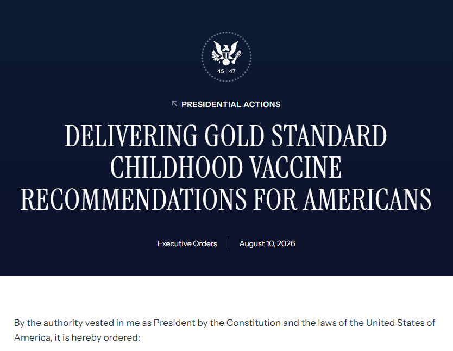453x351 pixels.
Task: Click the vertical divider beside Executive Orders
Action: pyautogui.click(x=228, y=243)
